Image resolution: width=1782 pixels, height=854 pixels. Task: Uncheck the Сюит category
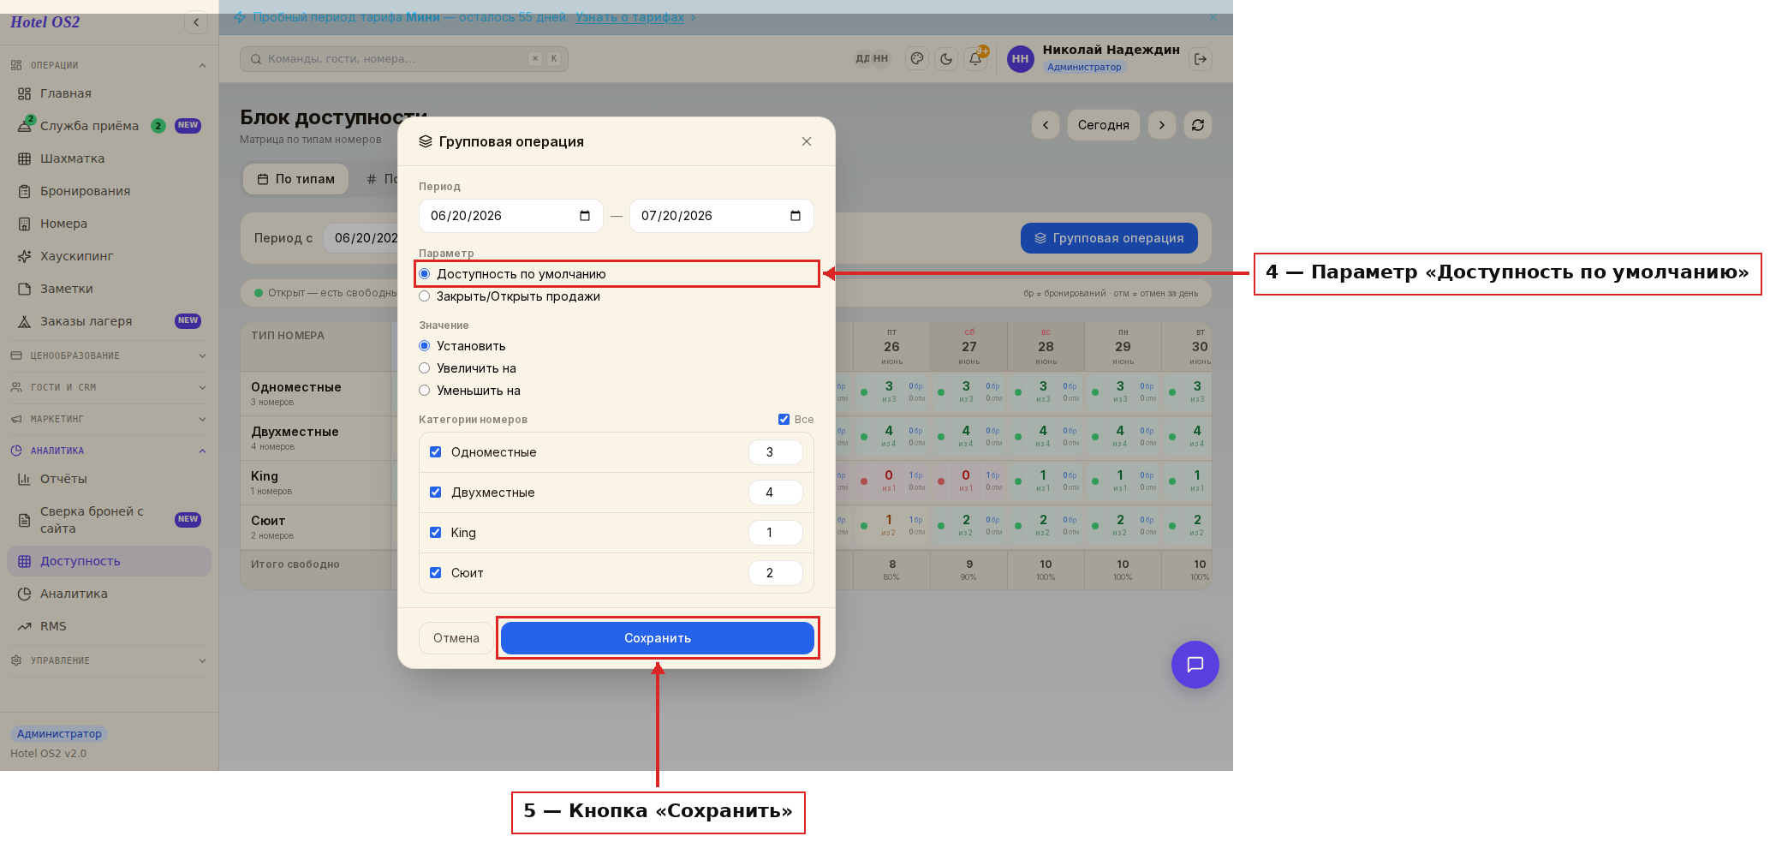pyautogui.click(x=436, y=573)
